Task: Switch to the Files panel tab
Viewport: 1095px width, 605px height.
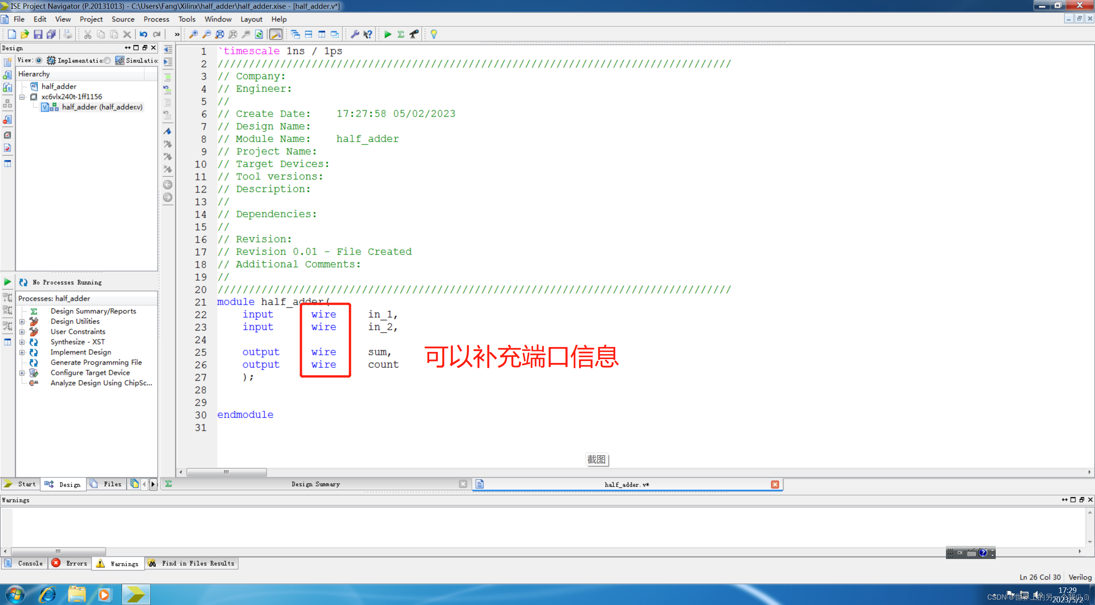Action: pos(106,484)
